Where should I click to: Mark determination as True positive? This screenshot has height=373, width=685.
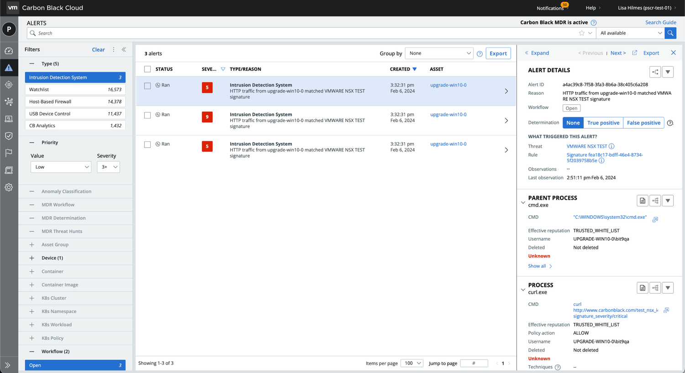[603, 123]
